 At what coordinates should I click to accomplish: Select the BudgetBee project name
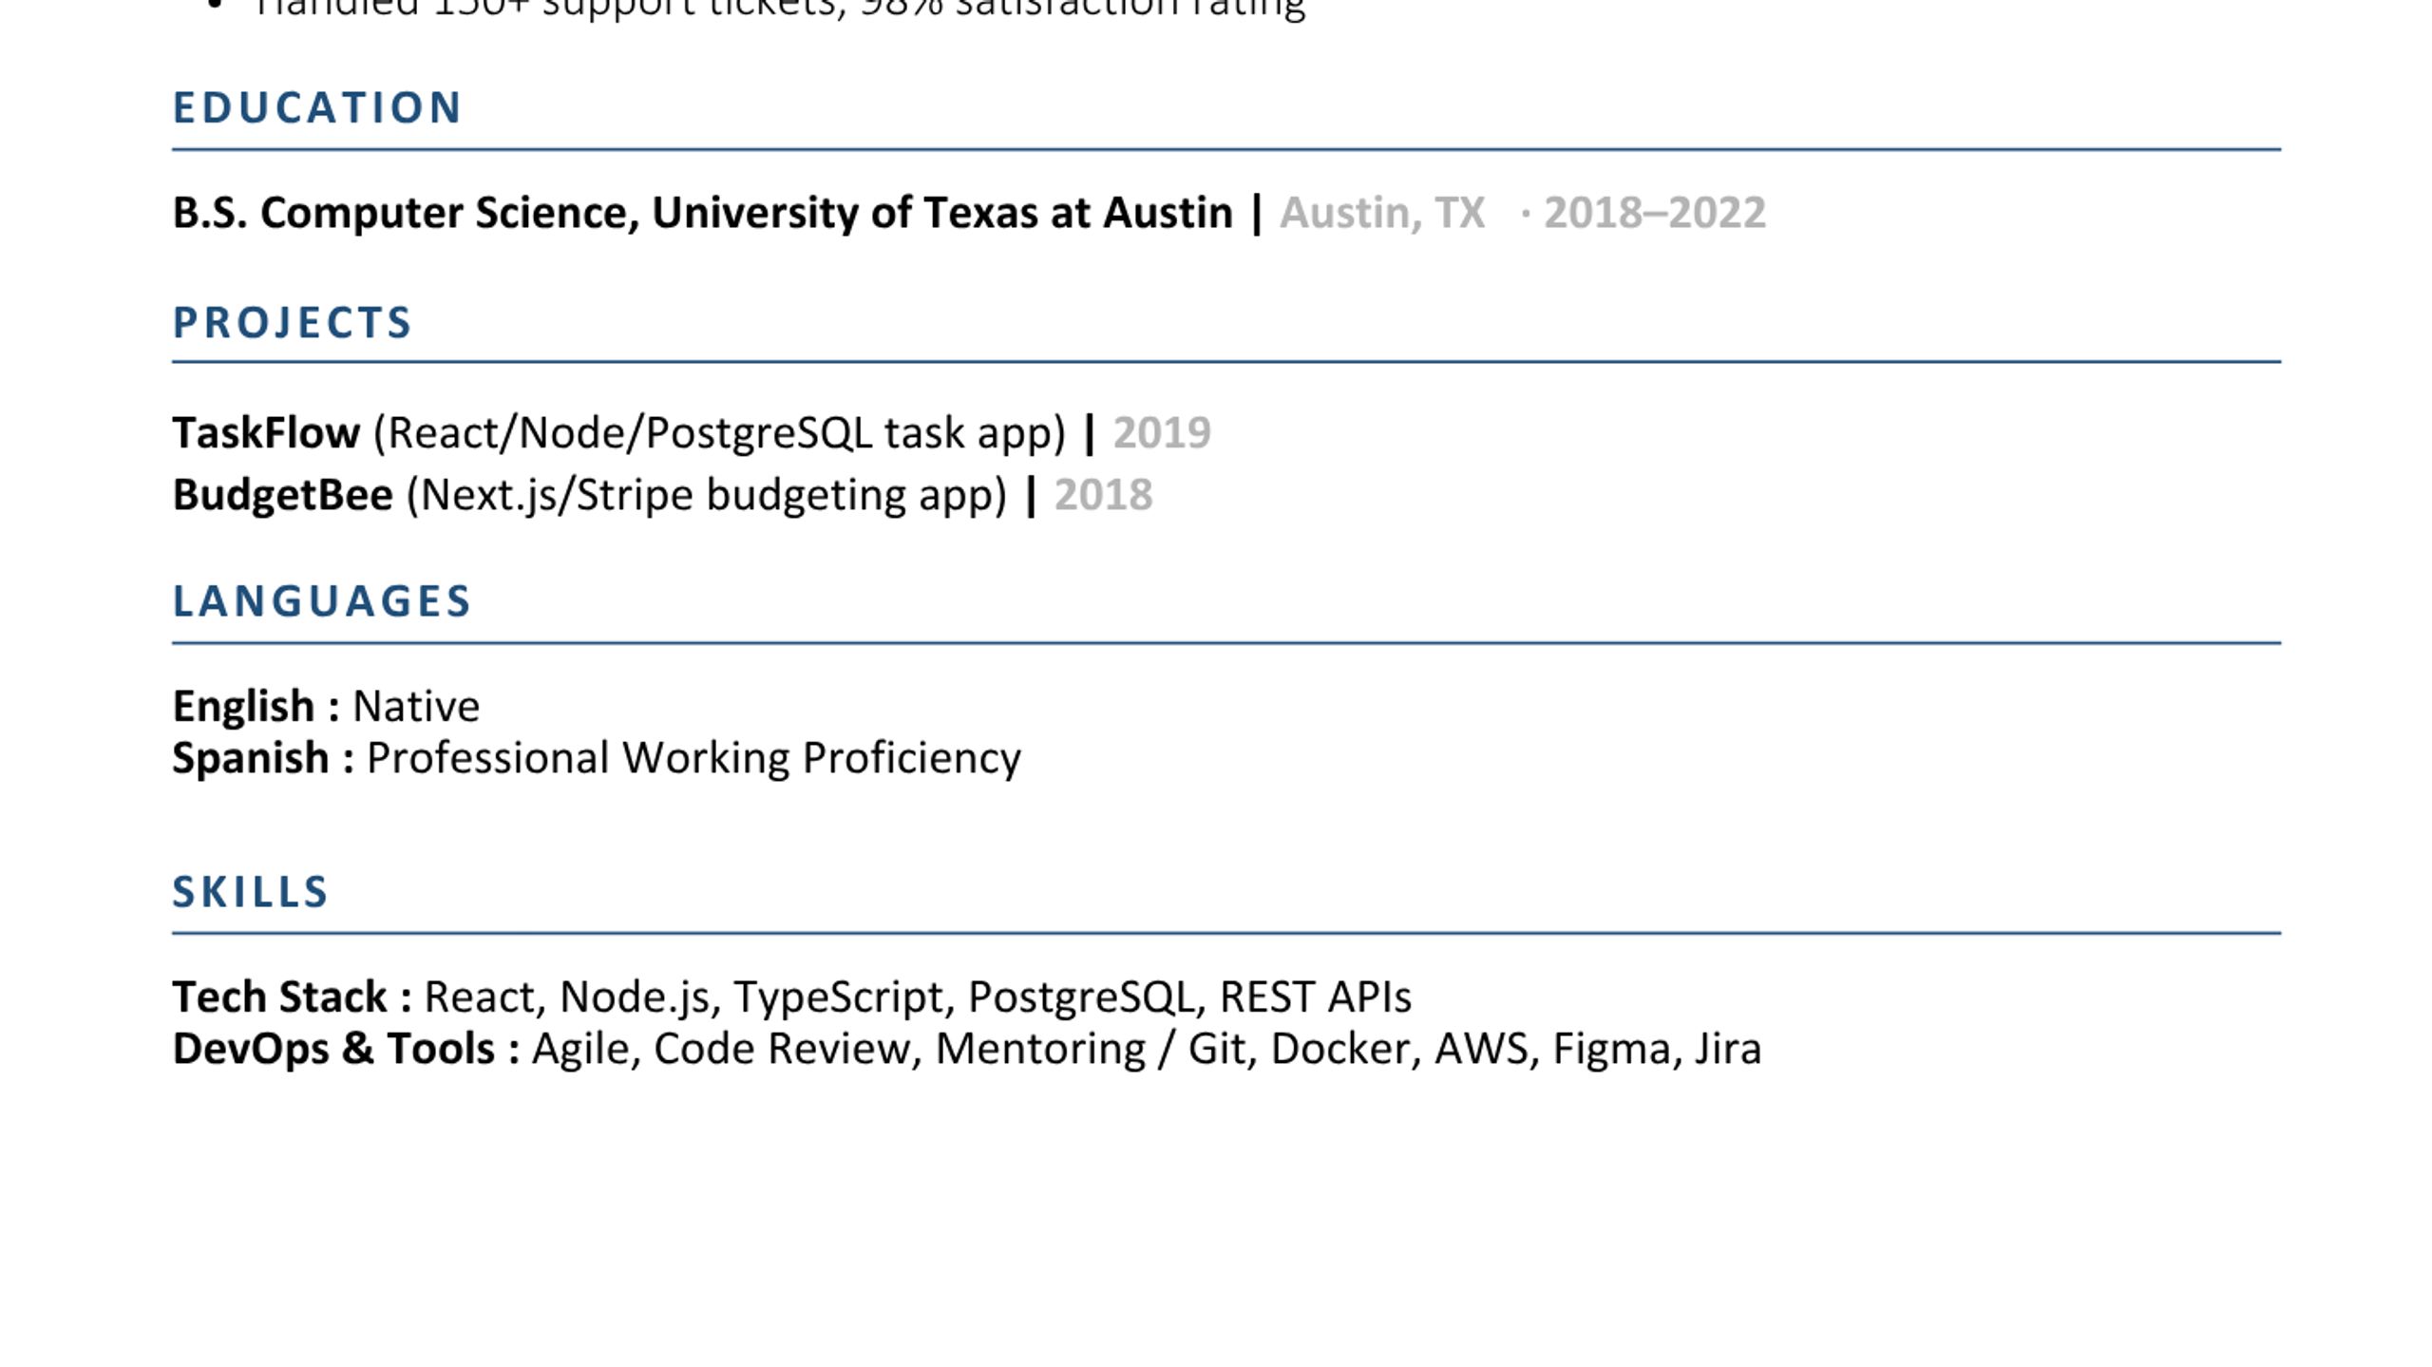[x=282, y=496]
